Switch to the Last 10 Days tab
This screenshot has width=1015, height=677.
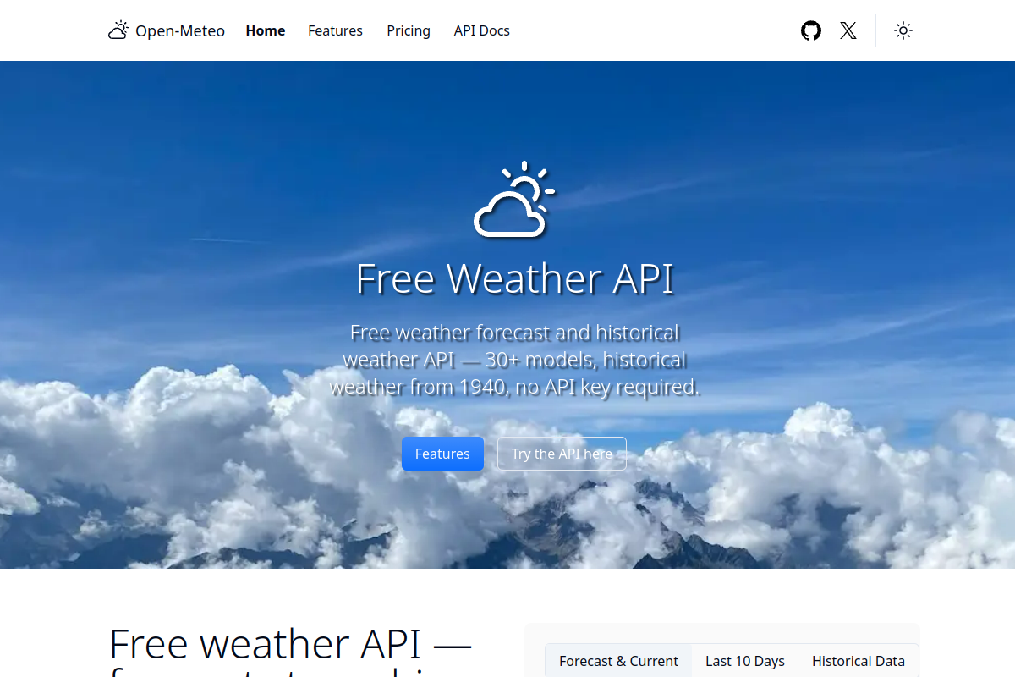745,661
